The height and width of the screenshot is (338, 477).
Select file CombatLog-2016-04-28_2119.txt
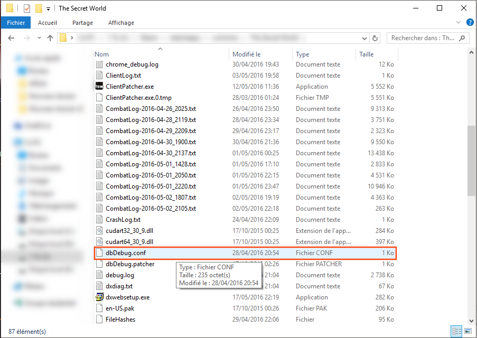[x=151, y=120]
